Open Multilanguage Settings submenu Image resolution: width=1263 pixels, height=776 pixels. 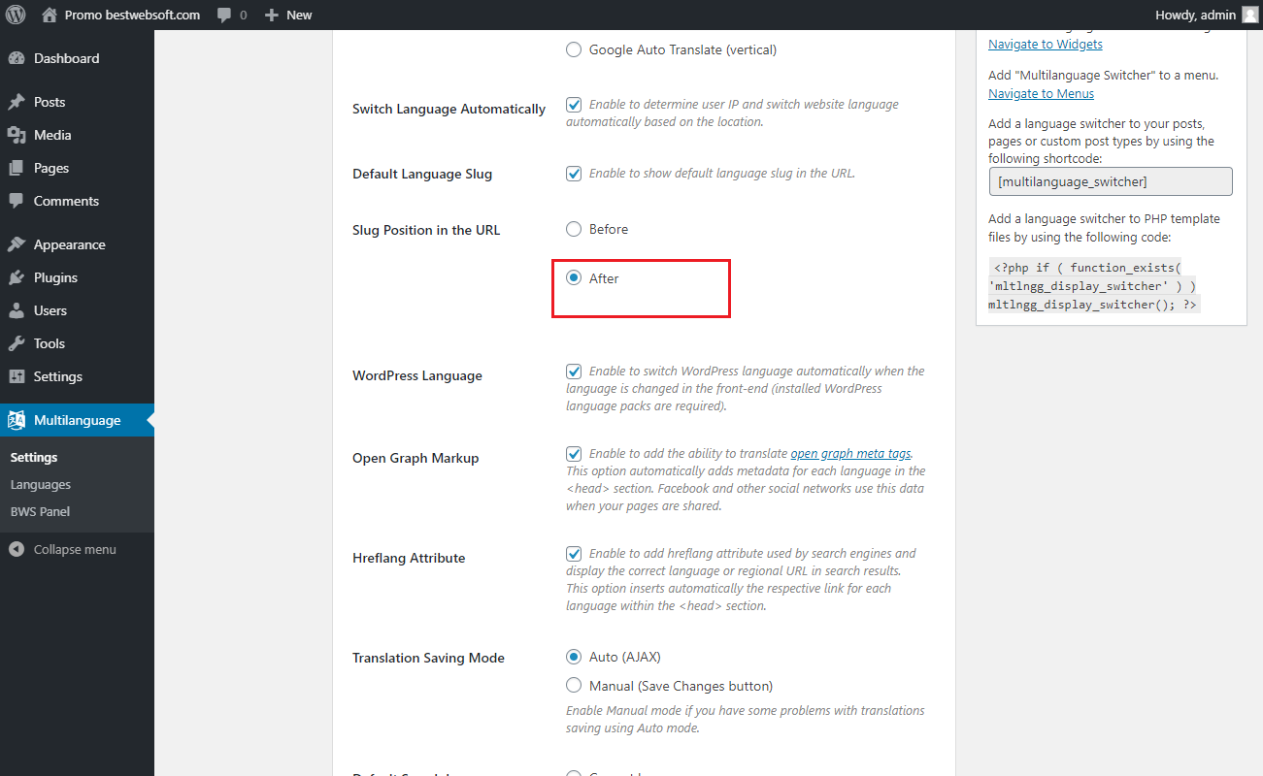pos(34,457)
